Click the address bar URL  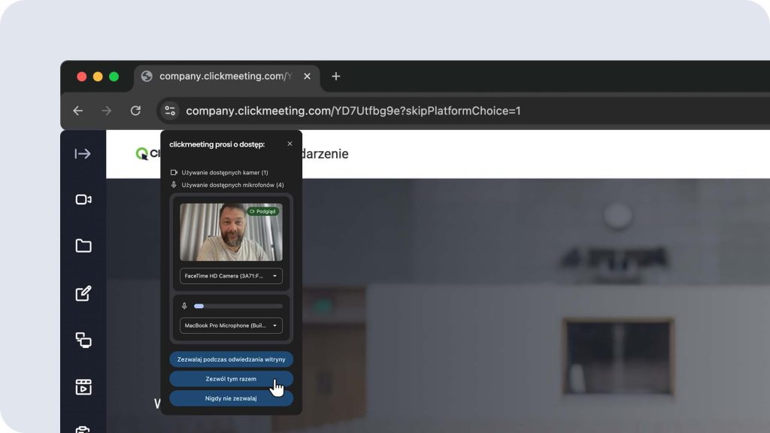[353, 111]
